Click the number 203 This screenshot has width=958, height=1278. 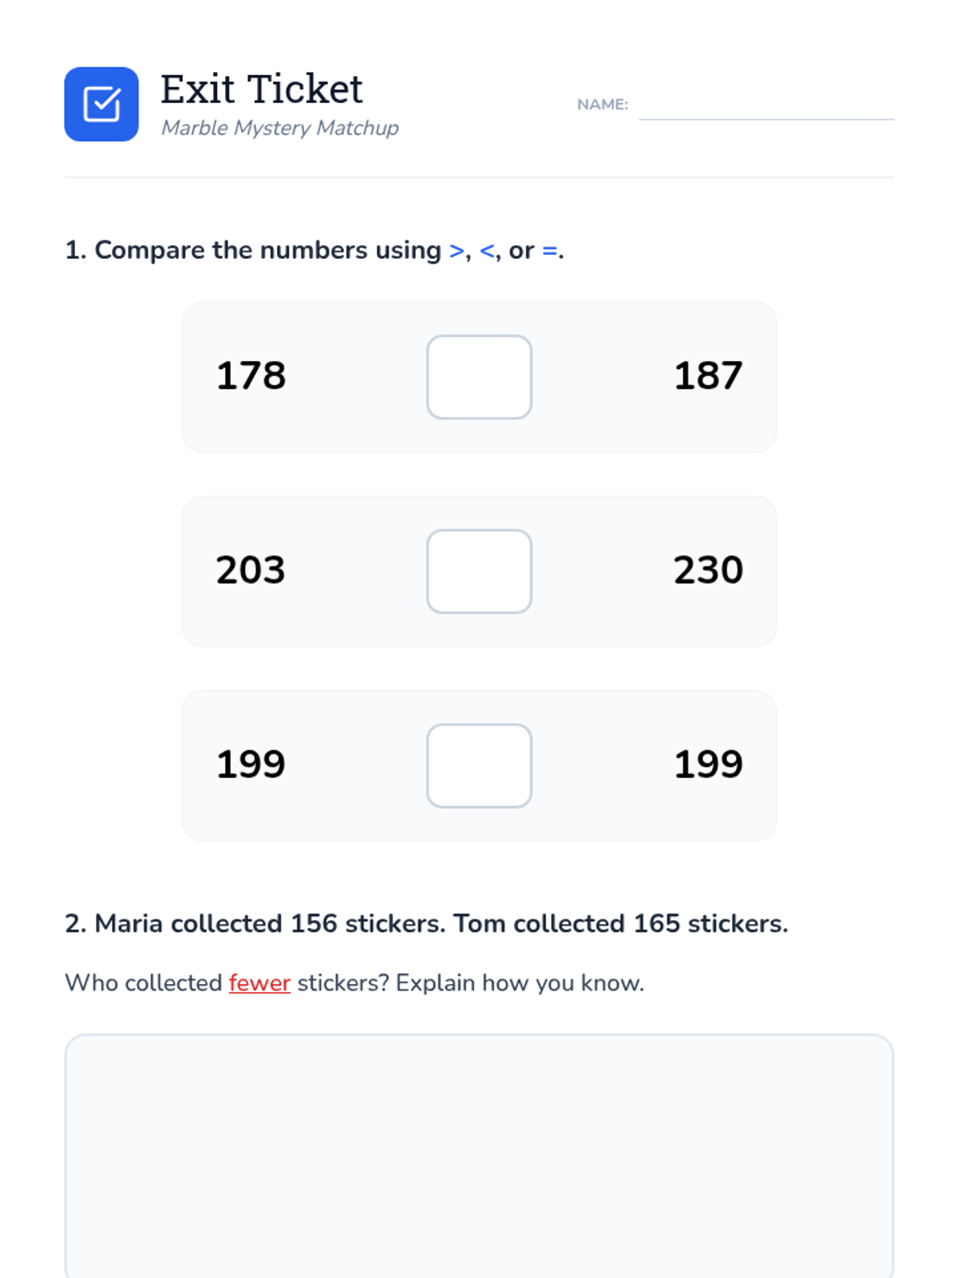tap(251, 570)
